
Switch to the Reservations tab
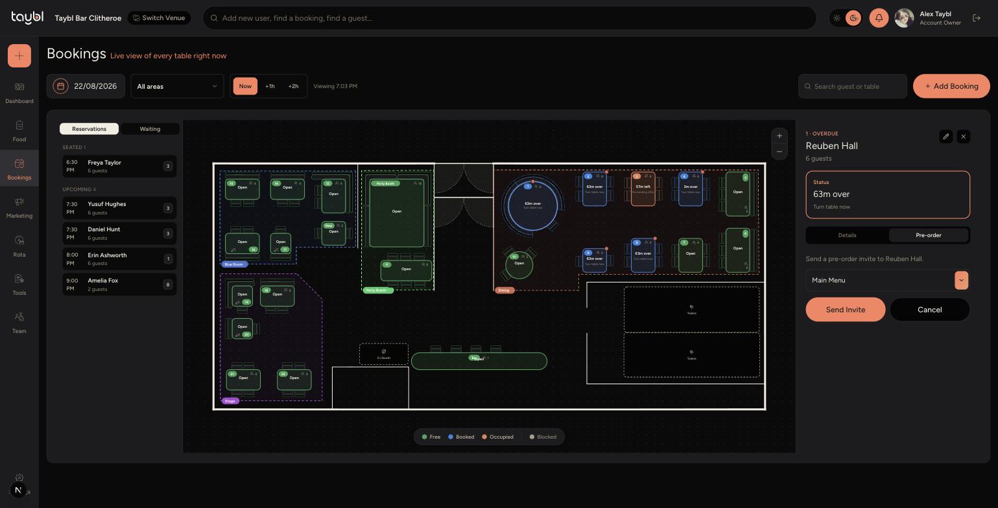89,129
